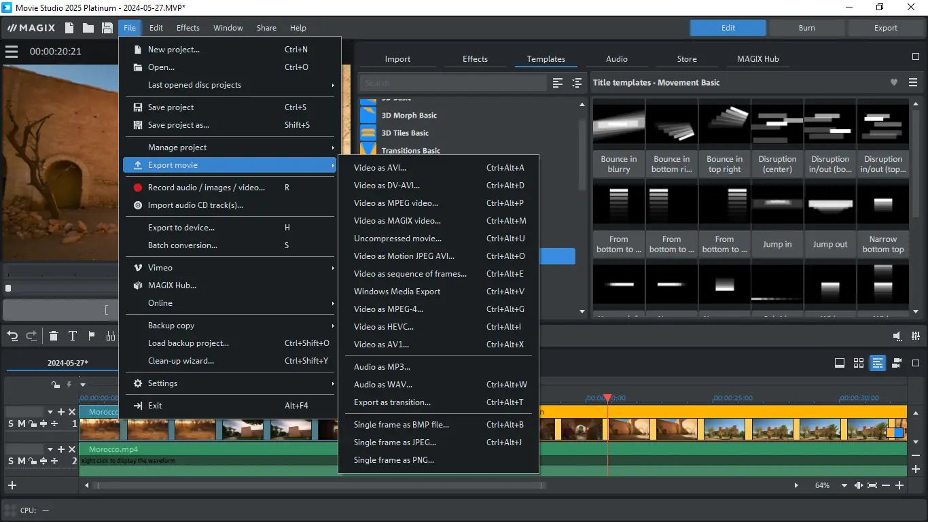
Task: Open the trash/delete objects icon
Action: [54, 336]
